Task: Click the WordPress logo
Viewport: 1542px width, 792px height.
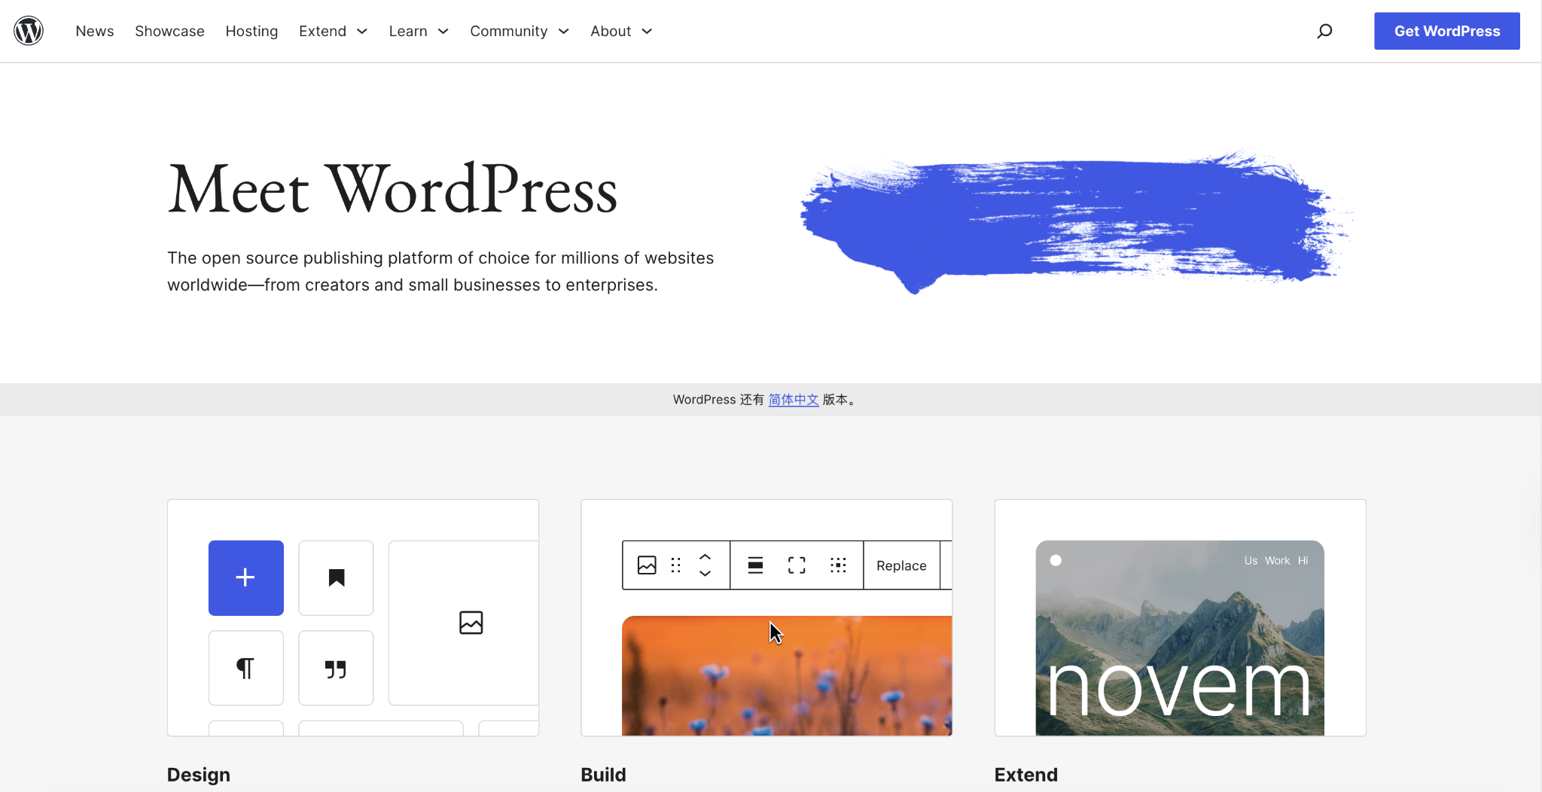Action: coord(28,30)
